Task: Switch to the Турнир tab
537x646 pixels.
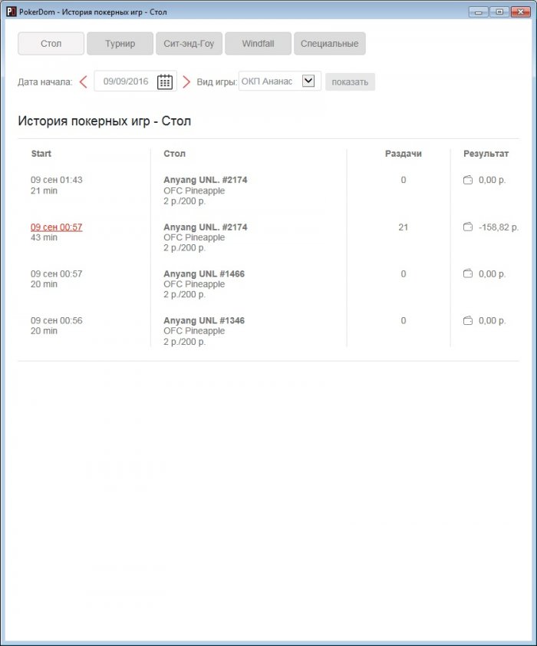Action: 120,44
